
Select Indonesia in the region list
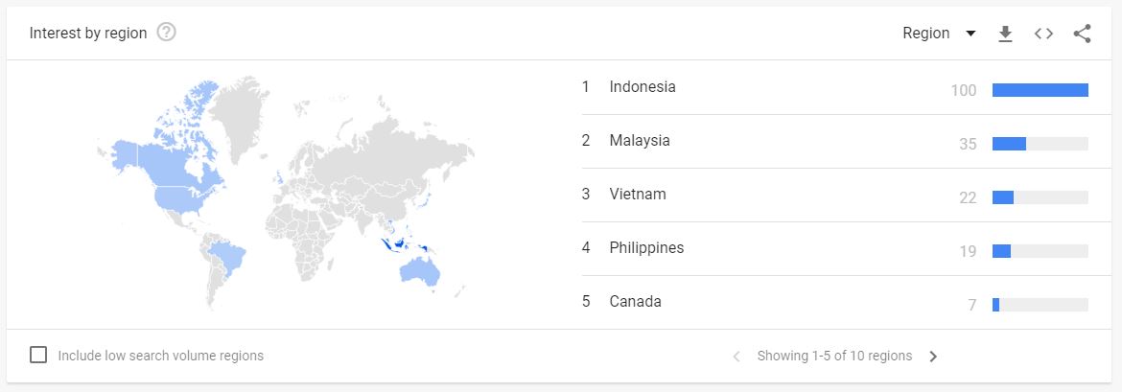pos(643,87)
